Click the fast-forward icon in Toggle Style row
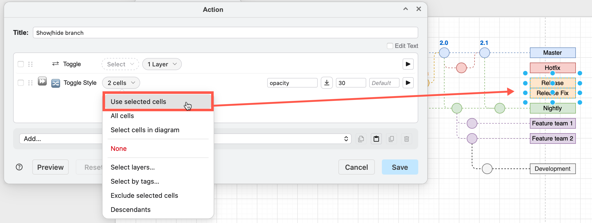This screenshot has height=223, width=592. [x=42, y=81]
